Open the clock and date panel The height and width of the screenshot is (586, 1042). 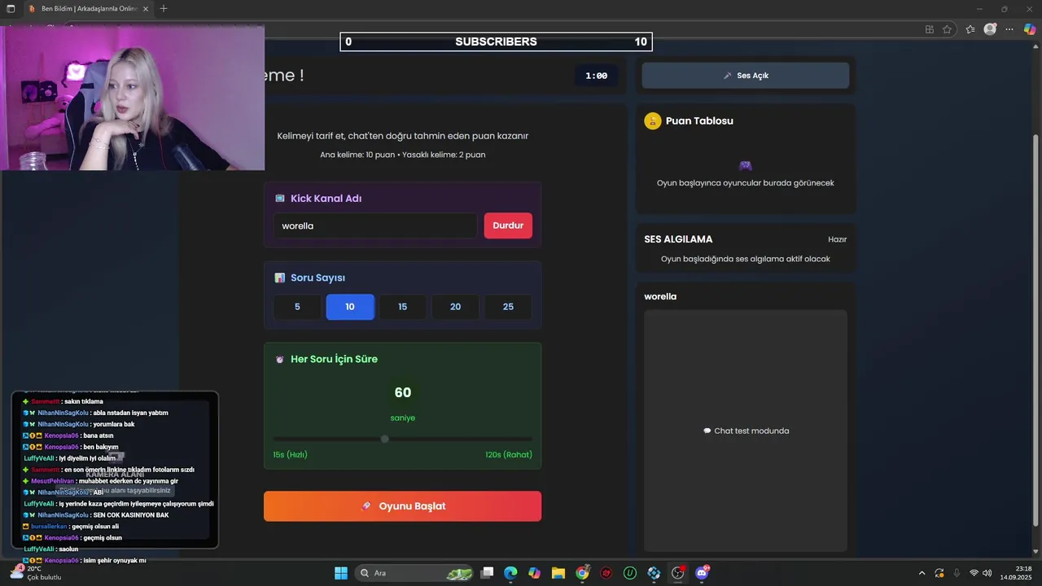click(1017, 573)
